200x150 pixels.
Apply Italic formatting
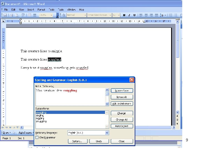129,15
